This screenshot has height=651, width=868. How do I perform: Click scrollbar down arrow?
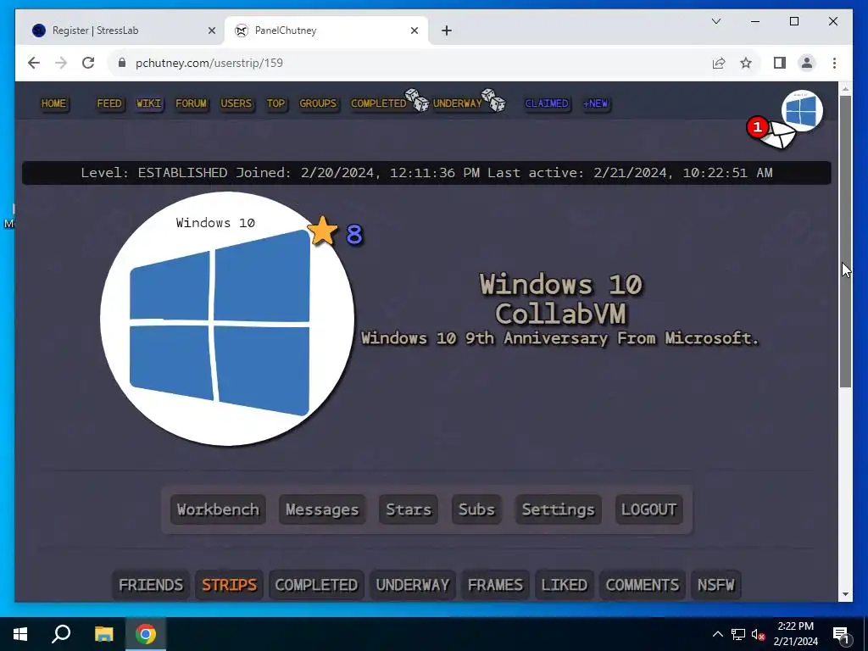click(845, 594)
